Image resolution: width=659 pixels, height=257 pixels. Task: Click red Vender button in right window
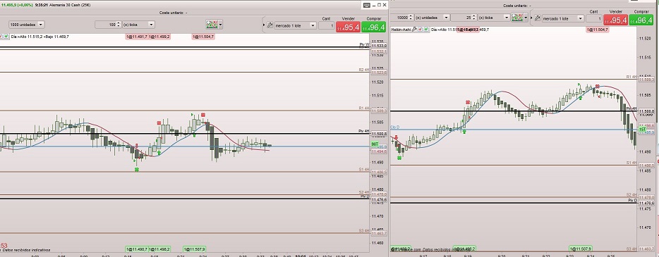pyautogui.click(x=615, y=19)
